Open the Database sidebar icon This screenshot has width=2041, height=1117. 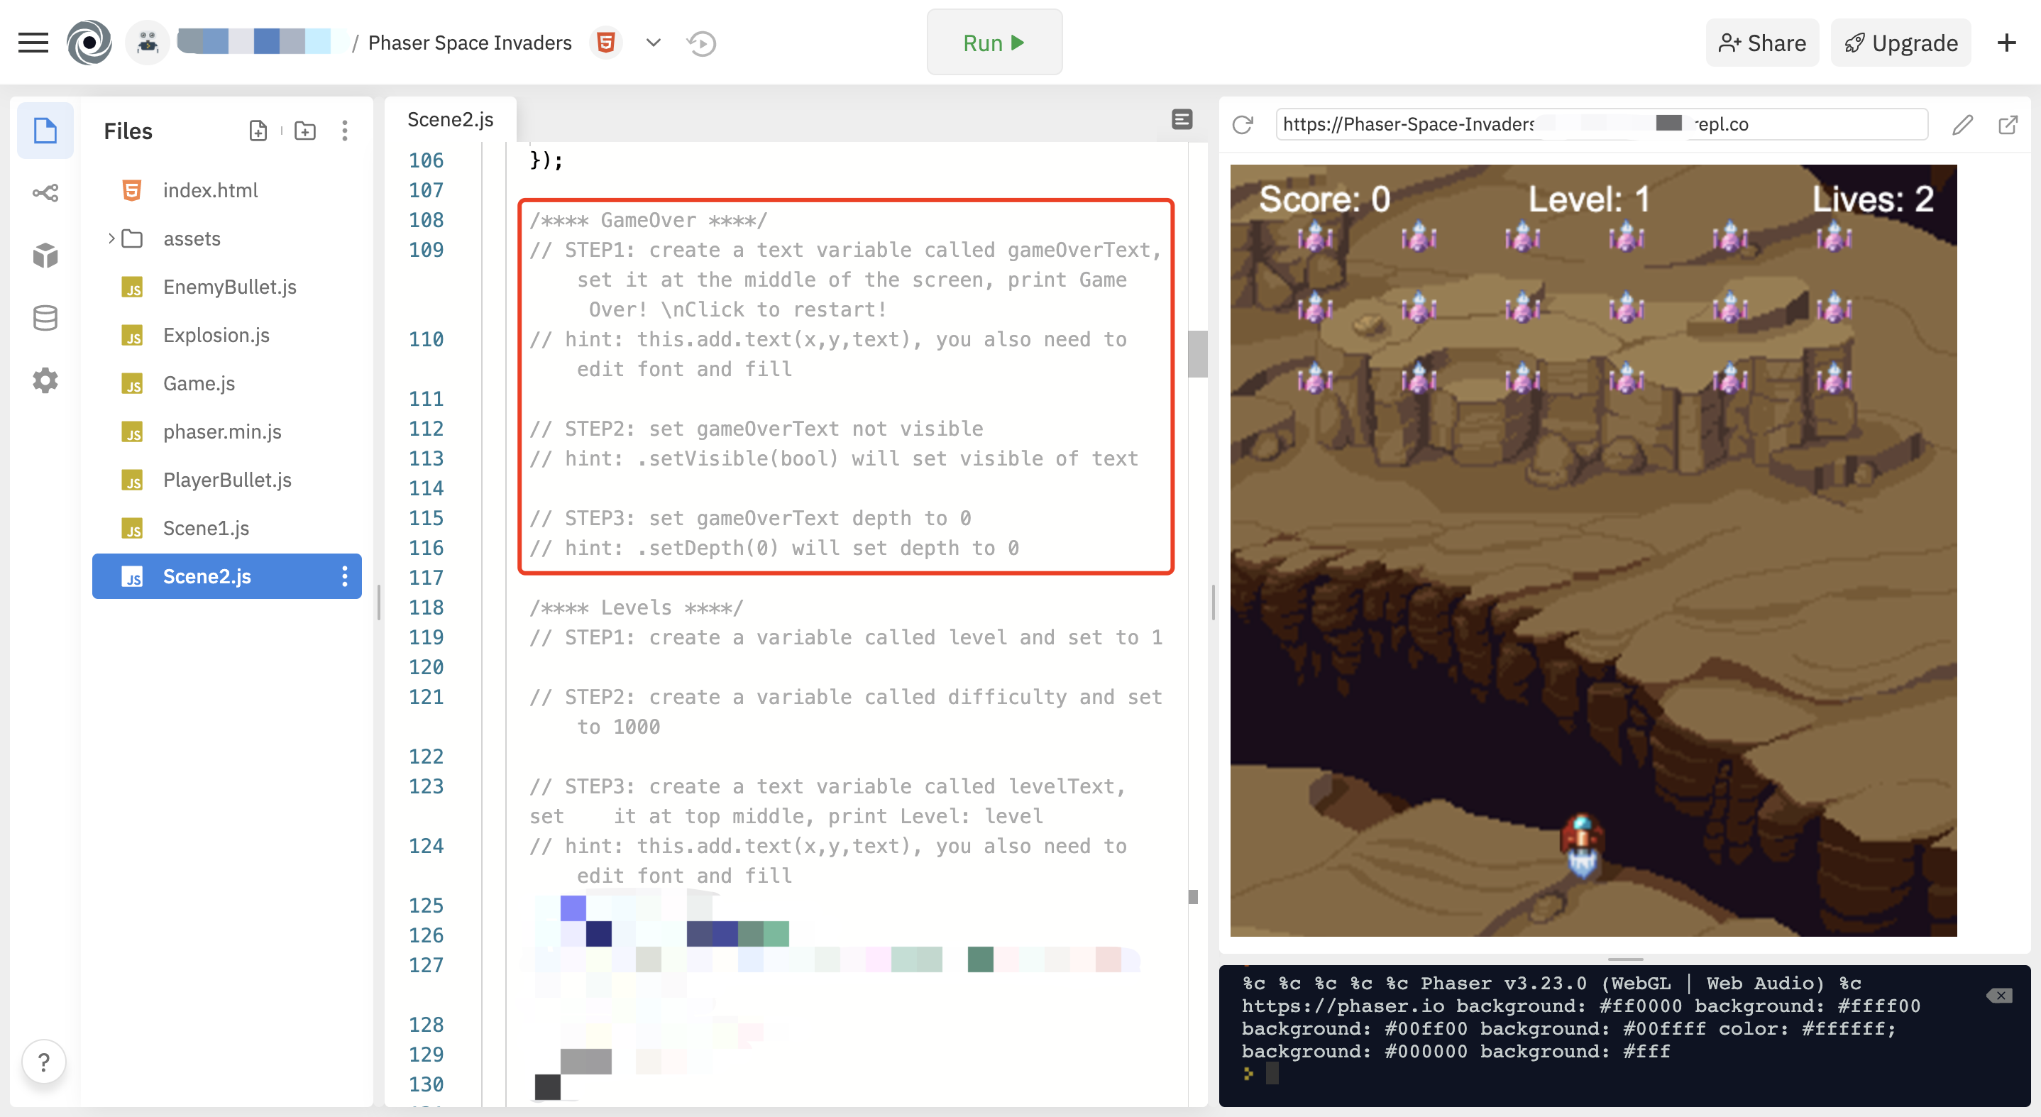[x=45, y=318]
